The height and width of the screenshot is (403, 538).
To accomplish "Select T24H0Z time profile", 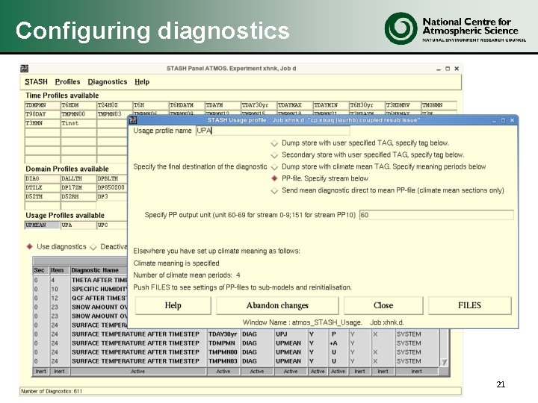I will pos(114,105).
